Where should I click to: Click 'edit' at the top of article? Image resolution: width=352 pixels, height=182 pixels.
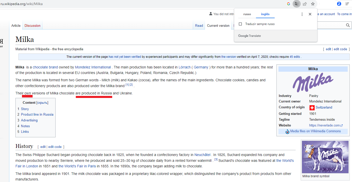point(328,49)
